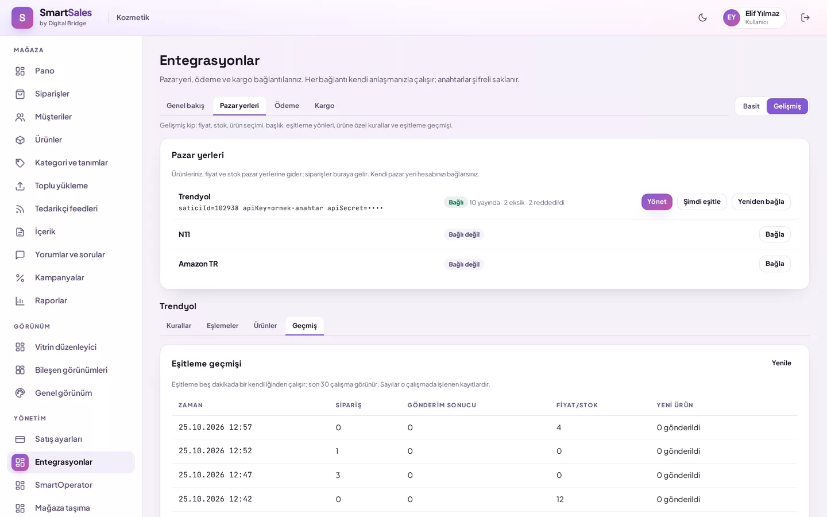The height and width of the screenshot is (517, 827).
Task: Click Şimdi eşitle for Trendyol
Action: point(702,202)
